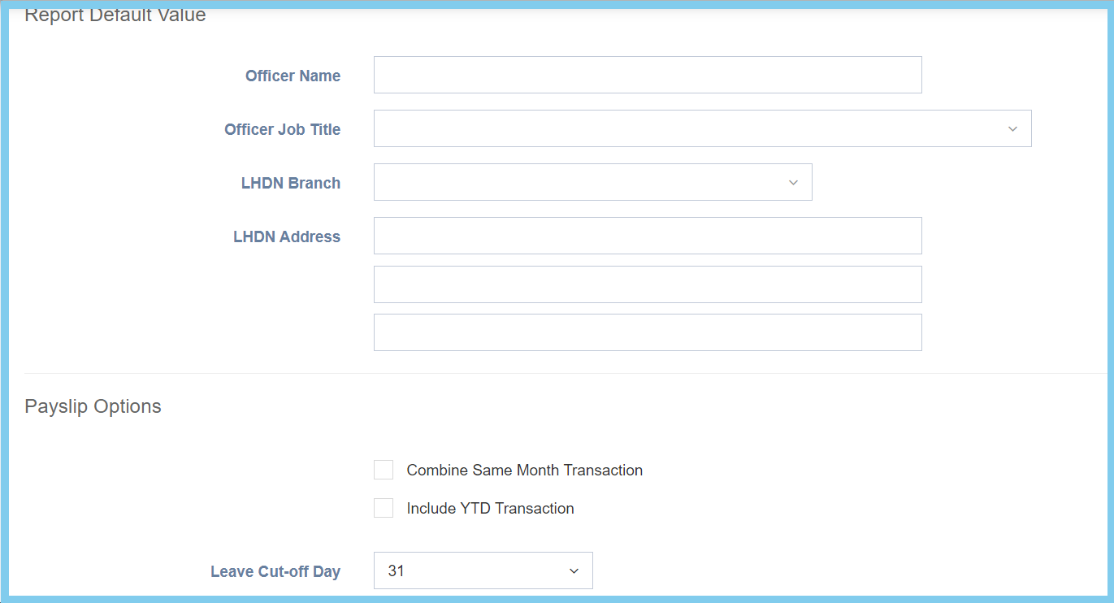Click the third LHDN Address line field
Screen dimensions: 1114x603
coord(648,332)
